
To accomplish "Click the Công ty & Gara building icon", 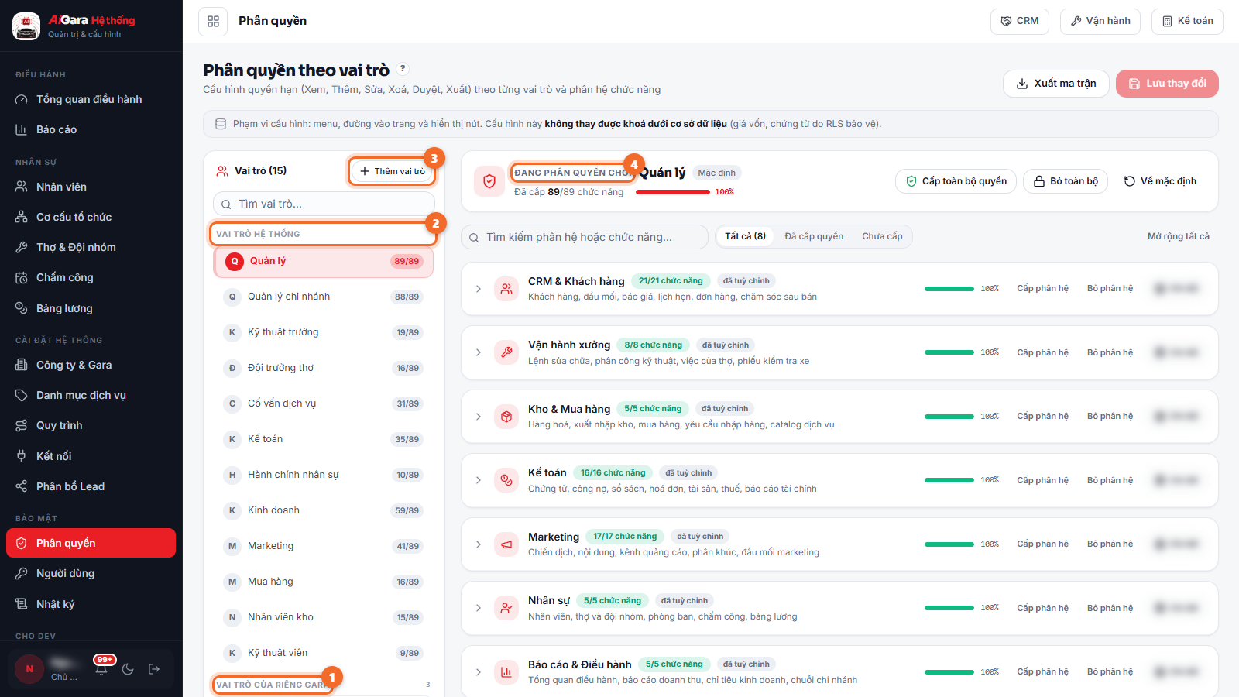I will point(22,365).
